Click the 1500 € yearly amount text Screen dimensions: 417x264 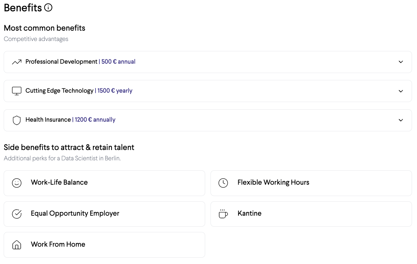click(115, 91)
